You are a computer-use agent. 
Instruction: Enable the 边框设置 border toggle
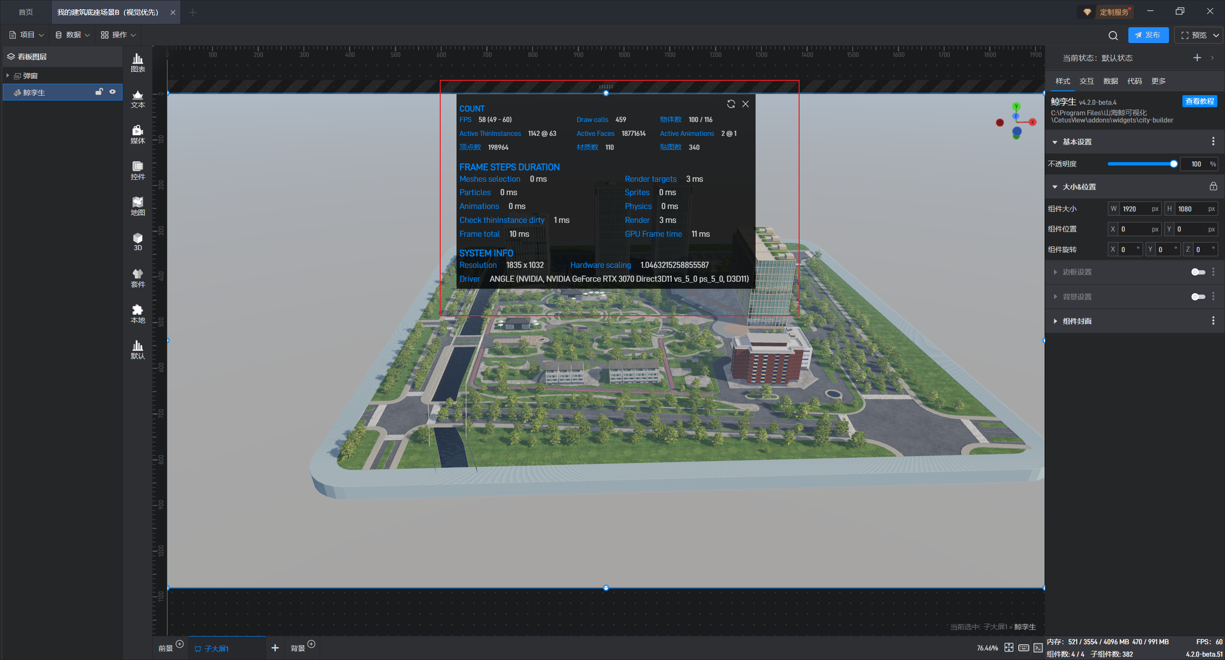tap(1198, 272)
